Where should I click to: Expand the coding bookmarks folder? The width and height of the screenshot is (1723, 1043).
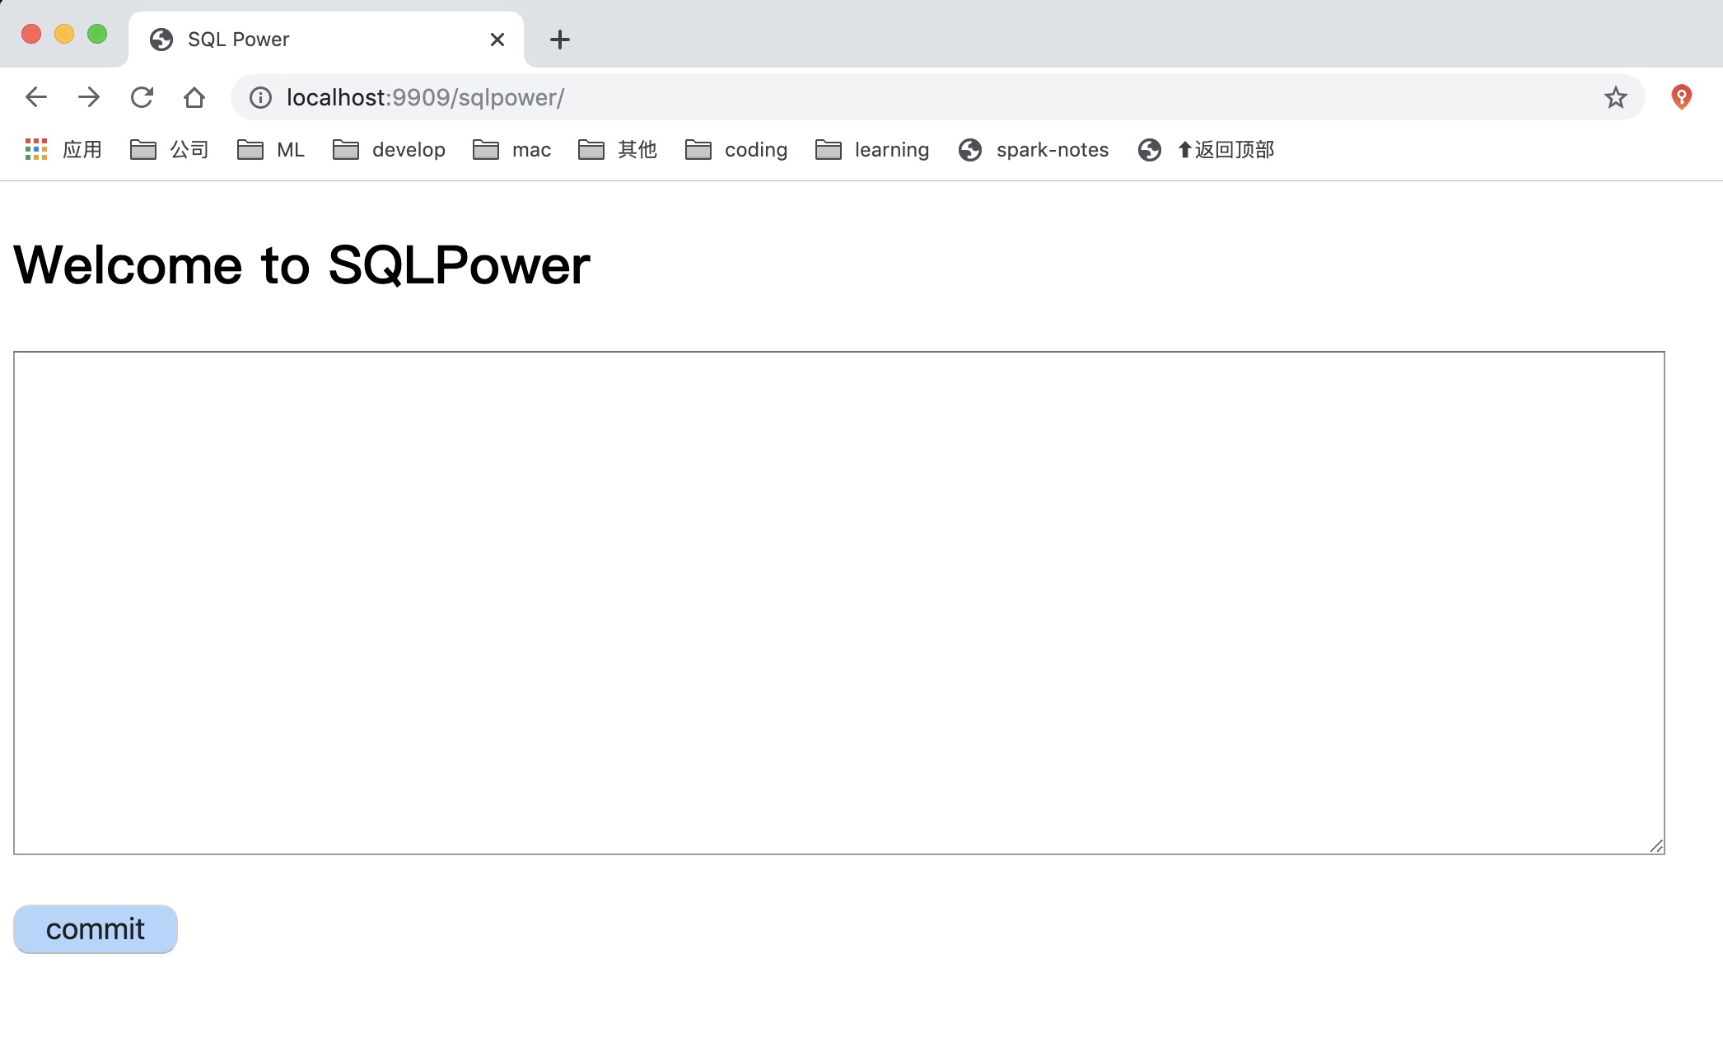coord(736,150)
